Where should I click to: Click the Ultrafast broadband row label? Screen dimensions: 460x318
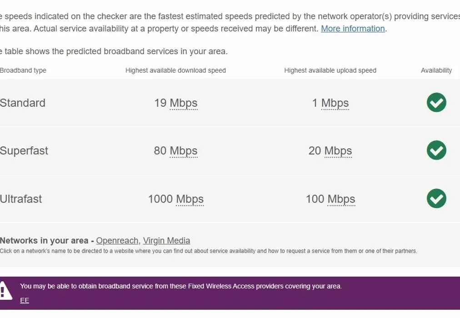21,199
